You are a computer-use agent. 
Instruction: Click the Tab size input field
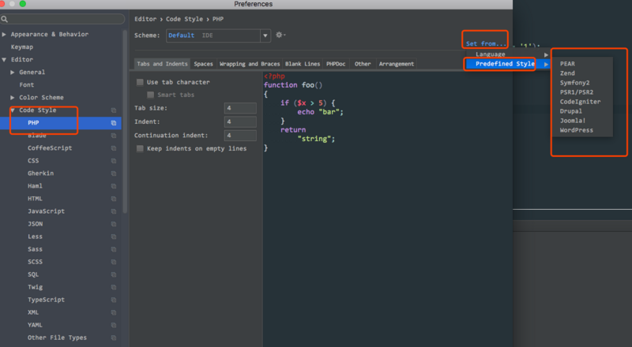(x=240, y=108)
